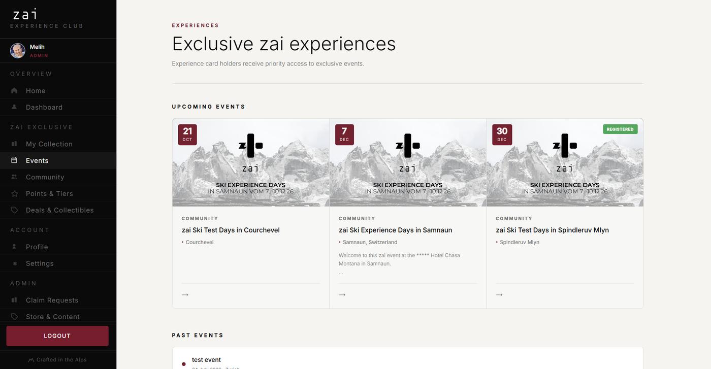Click the Upcoming Events heading

(x=209, y=107)
